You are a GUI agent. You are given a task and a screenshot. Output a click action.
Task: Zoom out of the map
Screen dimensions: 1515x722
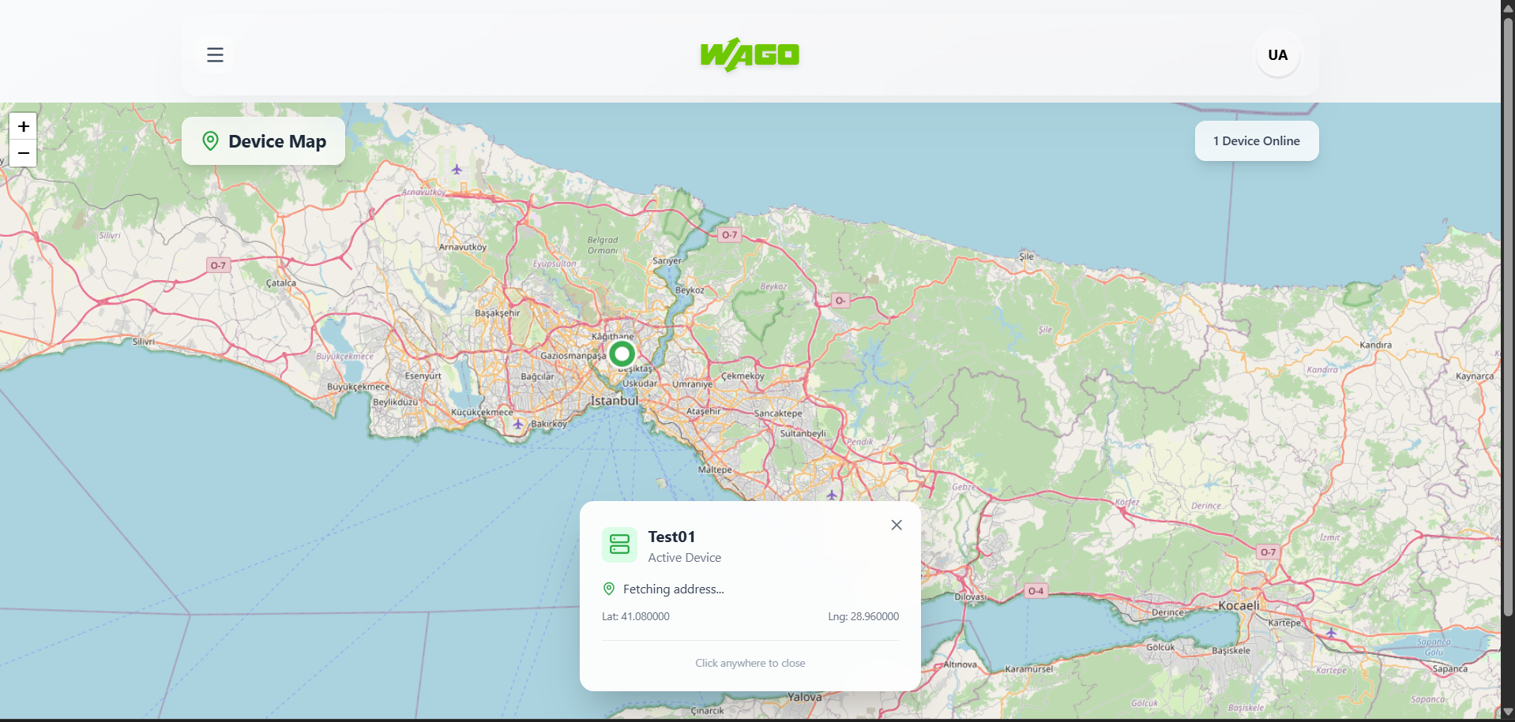tap(24, 153)
